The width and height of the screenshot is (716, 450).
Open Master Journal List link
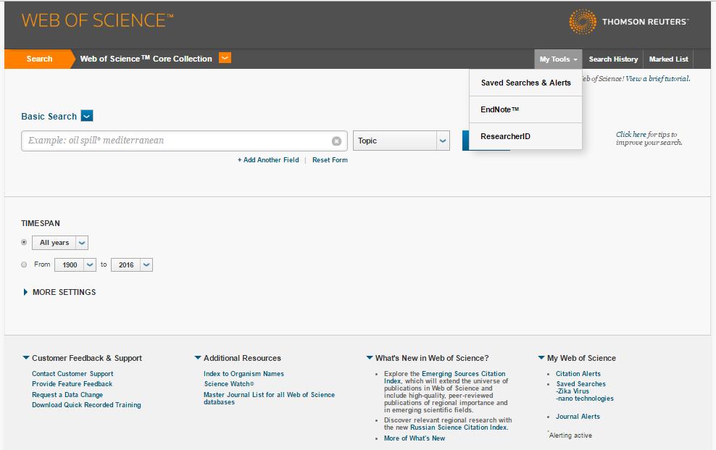tap(269, 399)
